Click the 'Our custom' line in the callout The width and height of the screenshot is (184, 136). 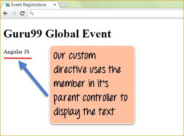point(74,56)
